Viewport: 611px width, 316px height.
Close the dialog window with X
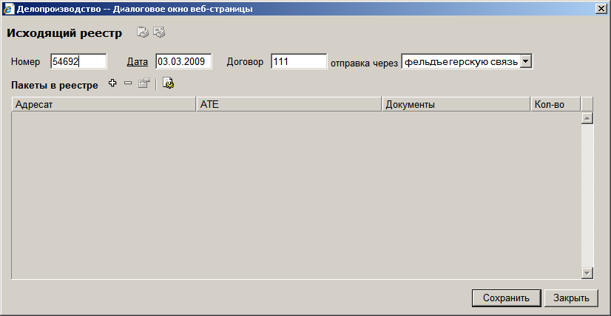point(601,9)
